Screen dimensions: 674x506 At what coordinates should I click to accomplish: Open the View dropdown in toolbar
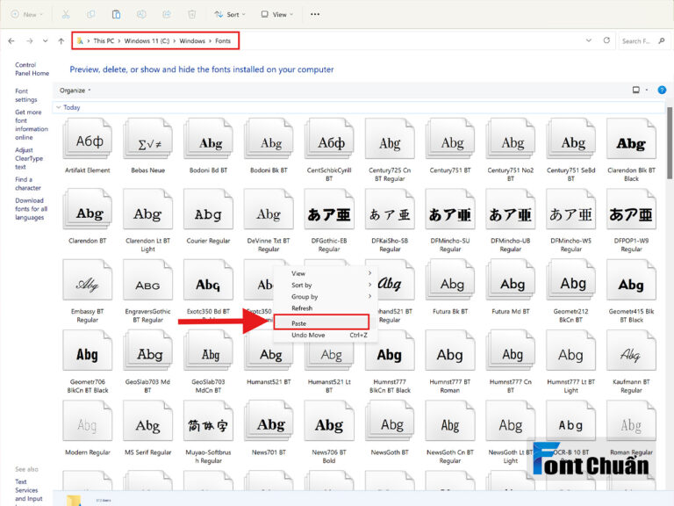tap(277, 14)
